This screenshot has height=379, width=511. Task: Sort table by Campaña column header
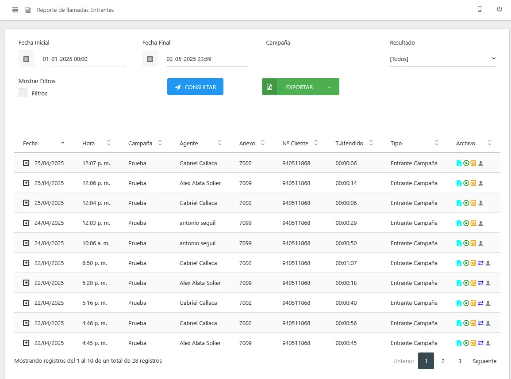(145, 143)
